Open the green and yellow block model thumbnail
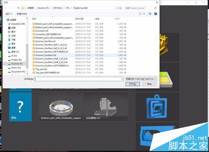 [169, 77]
